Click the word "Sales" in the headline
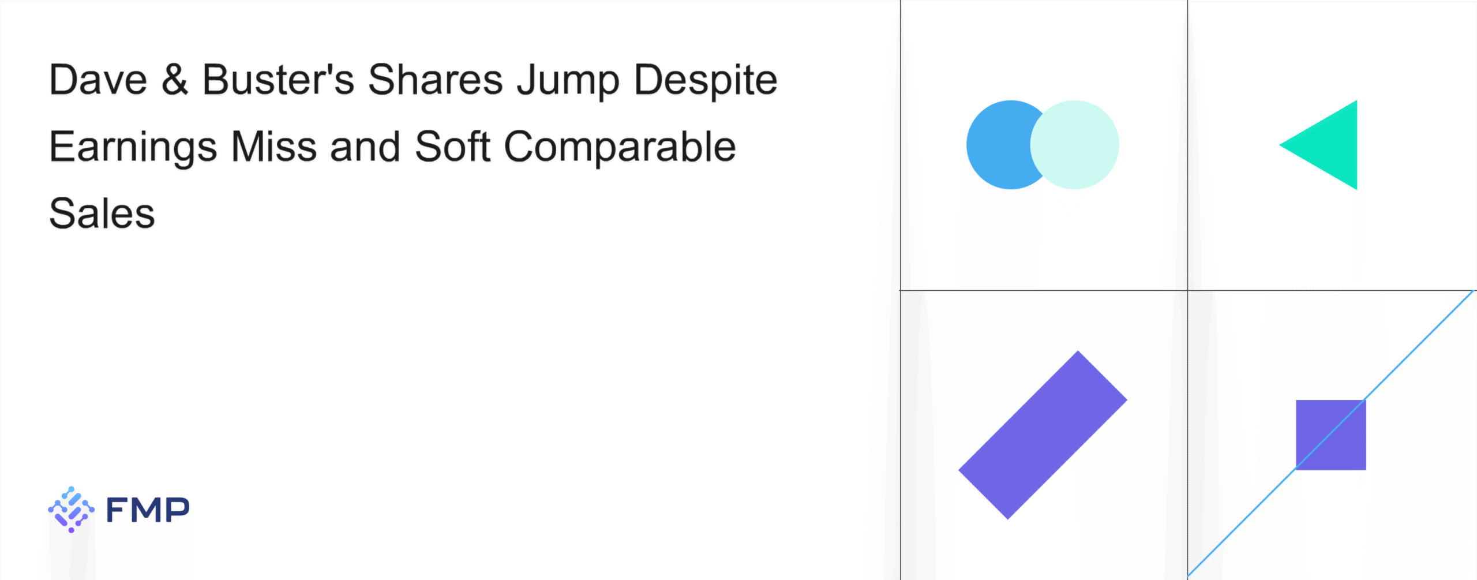Viewport: 1477px width, 580px height. point(102,214)
